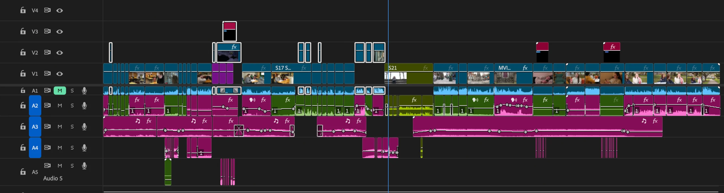Click the voice-over microphone on A5

84,166
